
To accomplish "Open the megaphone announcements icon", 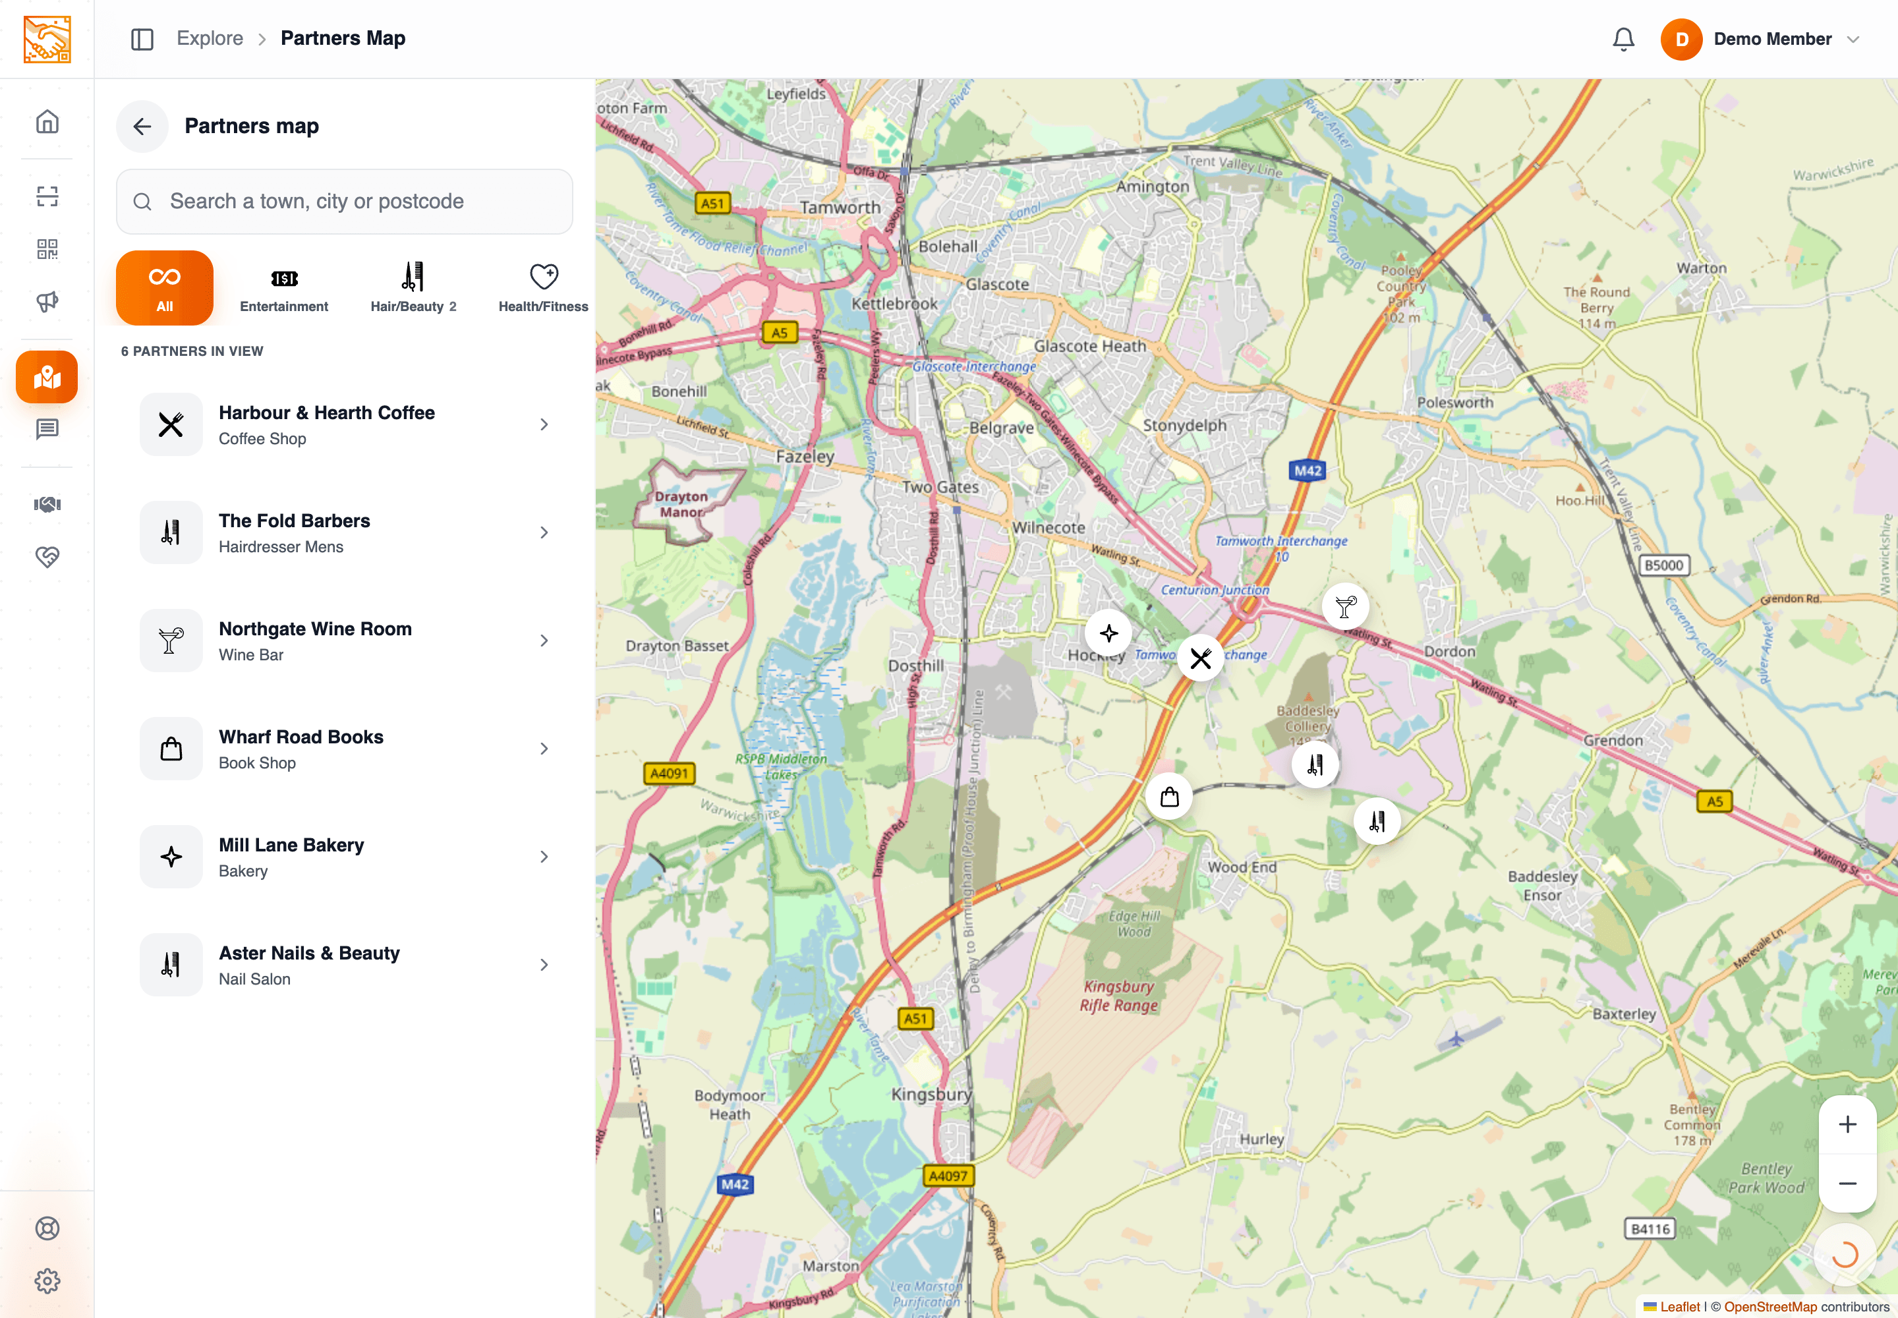I will pos(47,301).
